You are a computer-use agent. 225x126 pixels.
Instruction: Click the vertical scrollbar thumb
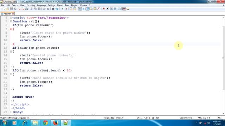(223, 58)
